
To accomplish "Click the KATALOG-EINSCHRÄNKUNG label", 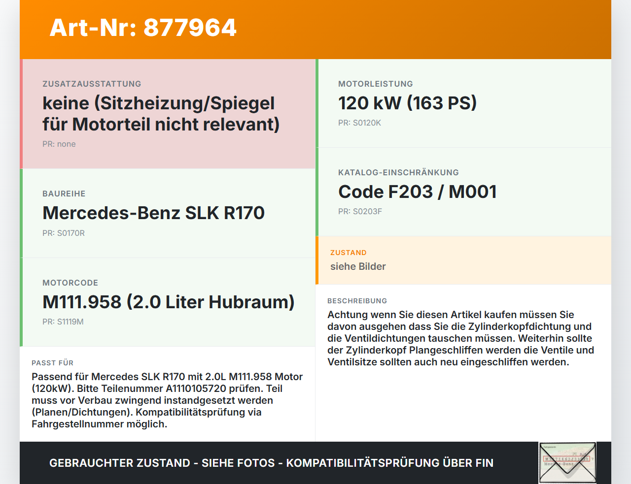I will click(x=398, y=173).
